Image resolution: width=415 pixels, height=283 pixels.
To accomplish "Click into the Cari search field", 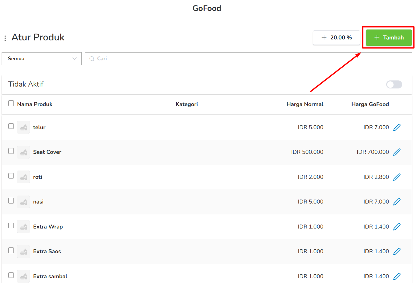I will pyautogui.click(x=248, y=59).
